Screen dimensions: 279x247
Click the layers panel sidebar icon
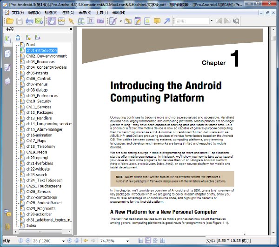7,81
